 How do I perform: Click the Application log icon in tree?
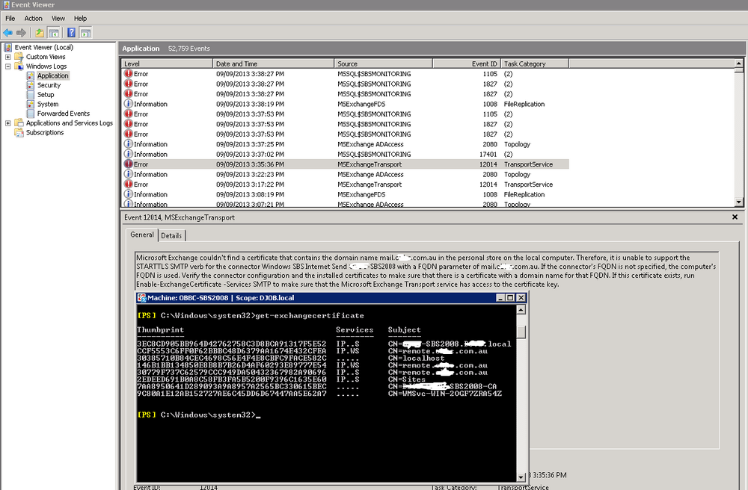[x=31, y=75]
